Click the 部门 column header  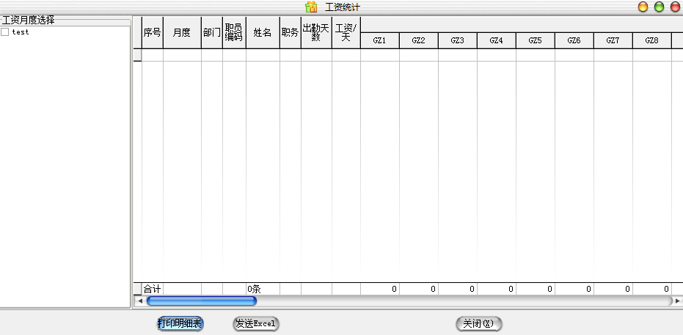[x=211, y=33]
